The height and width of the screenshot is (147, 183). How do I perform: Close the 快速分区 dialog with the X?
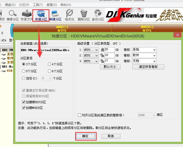coord(177,35)
